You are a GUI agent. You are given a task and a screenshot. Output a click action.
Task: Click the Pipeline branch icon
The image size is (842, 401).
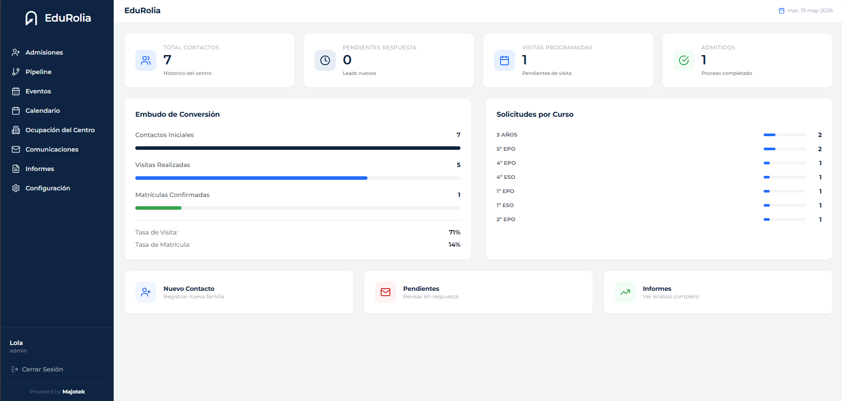click(16, 72)
